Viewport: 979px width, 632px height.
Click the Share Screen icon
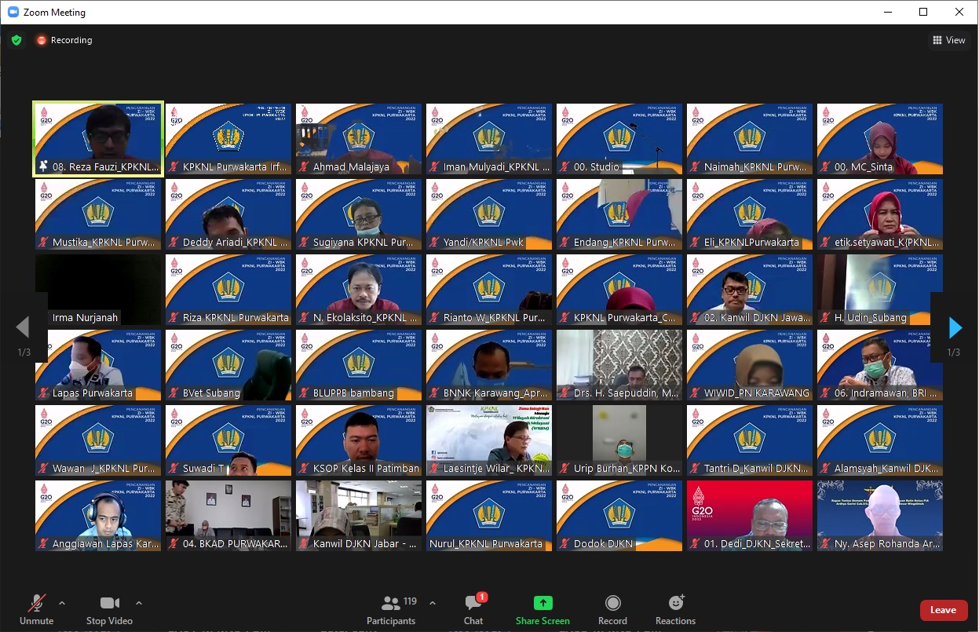tap(542, 603)
